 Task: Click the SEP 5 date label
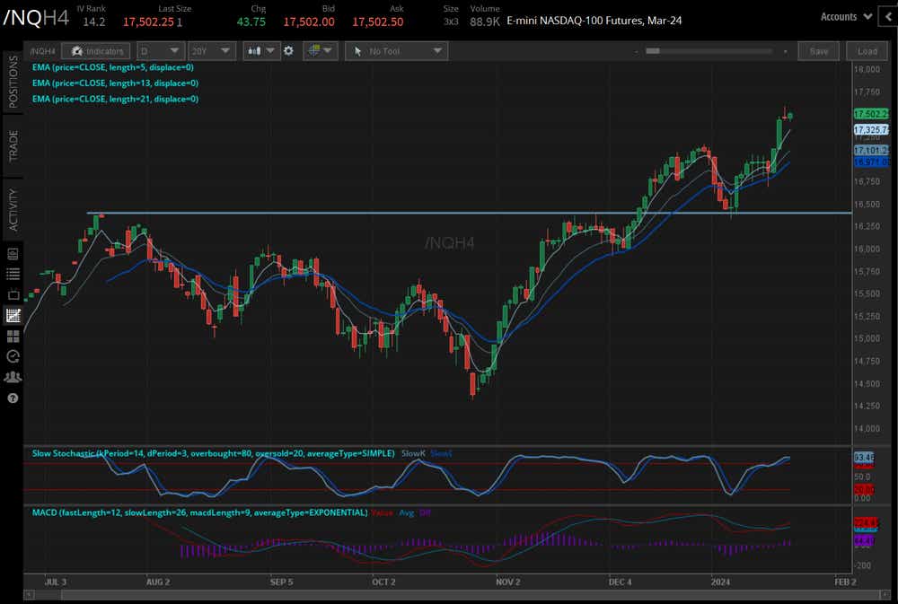click(x=281, y=582)
